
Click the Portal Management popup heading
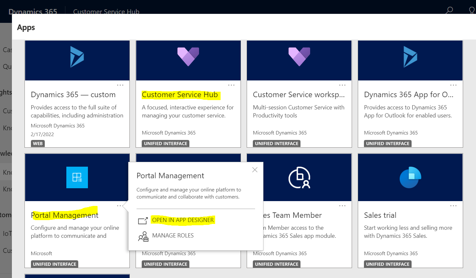coord(170,176)
